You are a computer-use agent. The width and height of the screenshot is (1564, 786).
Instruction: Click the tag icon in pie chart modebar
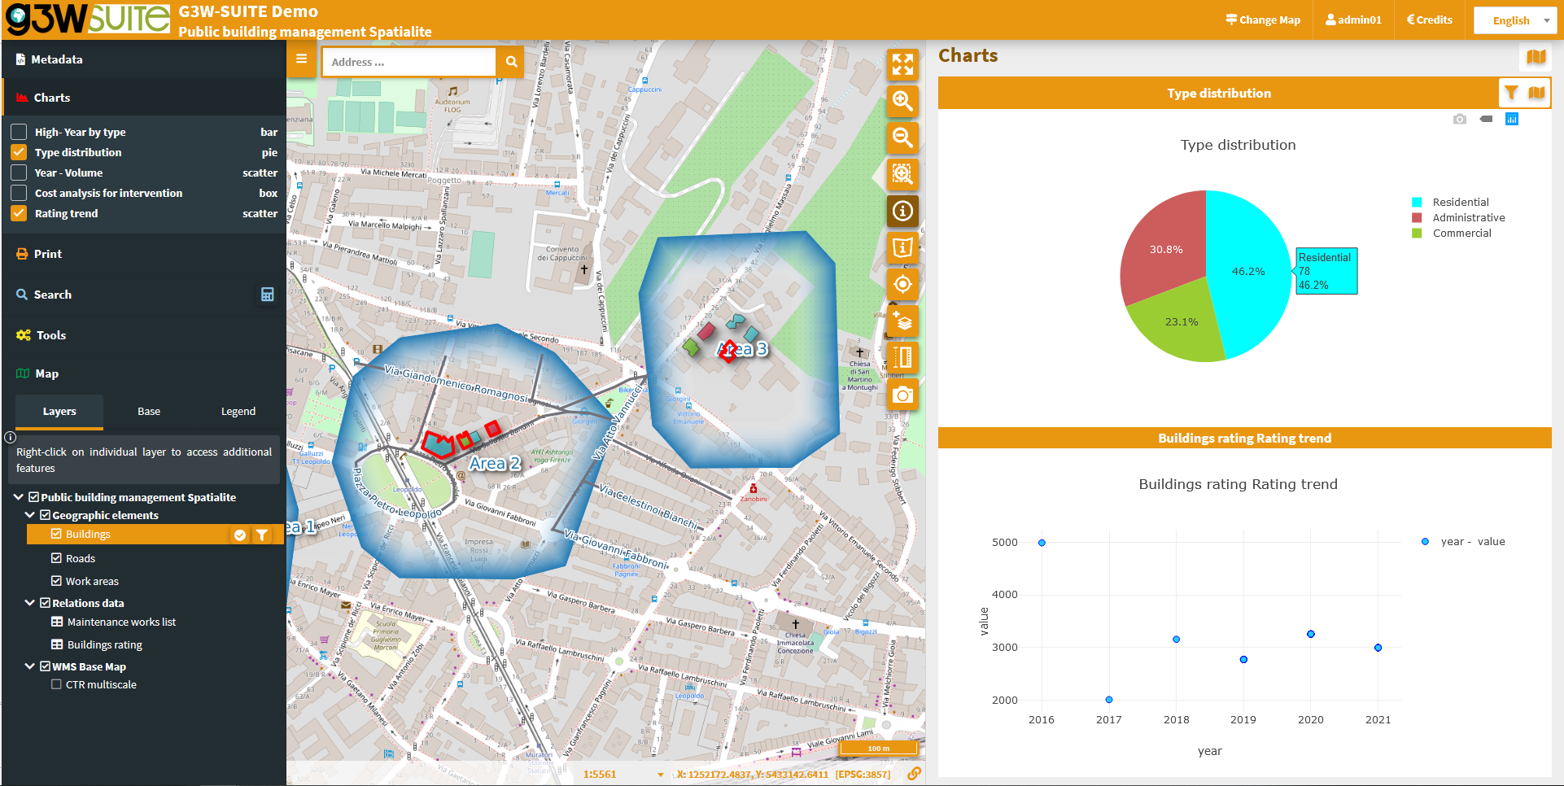coord(1486,120)
